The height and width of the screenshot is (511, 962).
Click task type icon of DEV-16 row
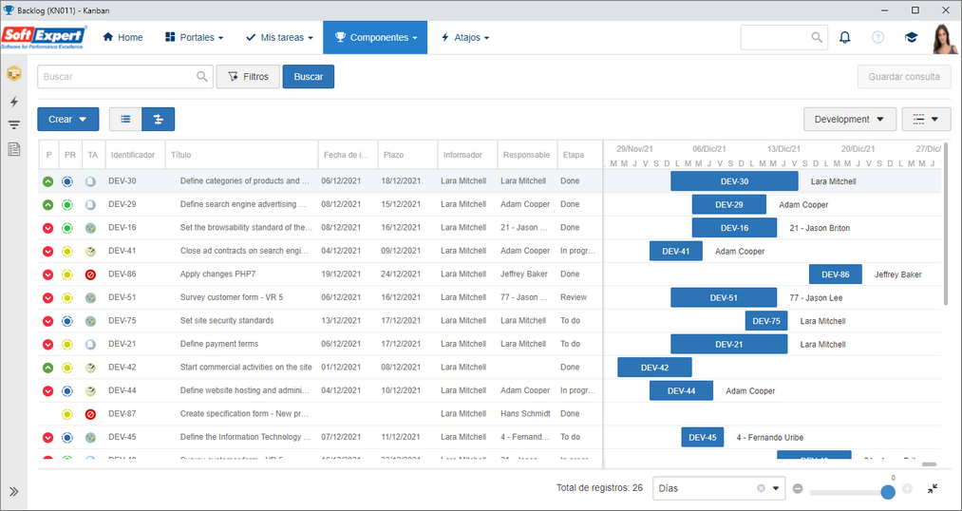point(90,228)
